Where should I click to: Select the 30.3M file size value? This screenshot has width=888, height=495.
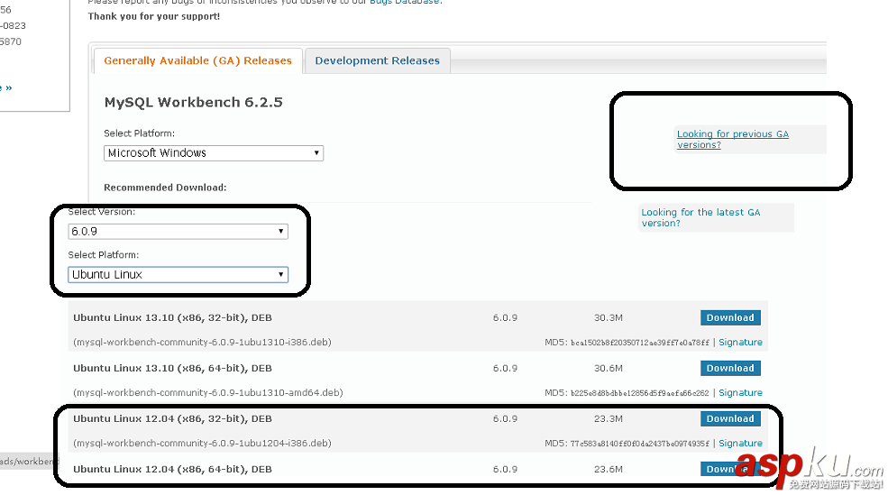609,317
